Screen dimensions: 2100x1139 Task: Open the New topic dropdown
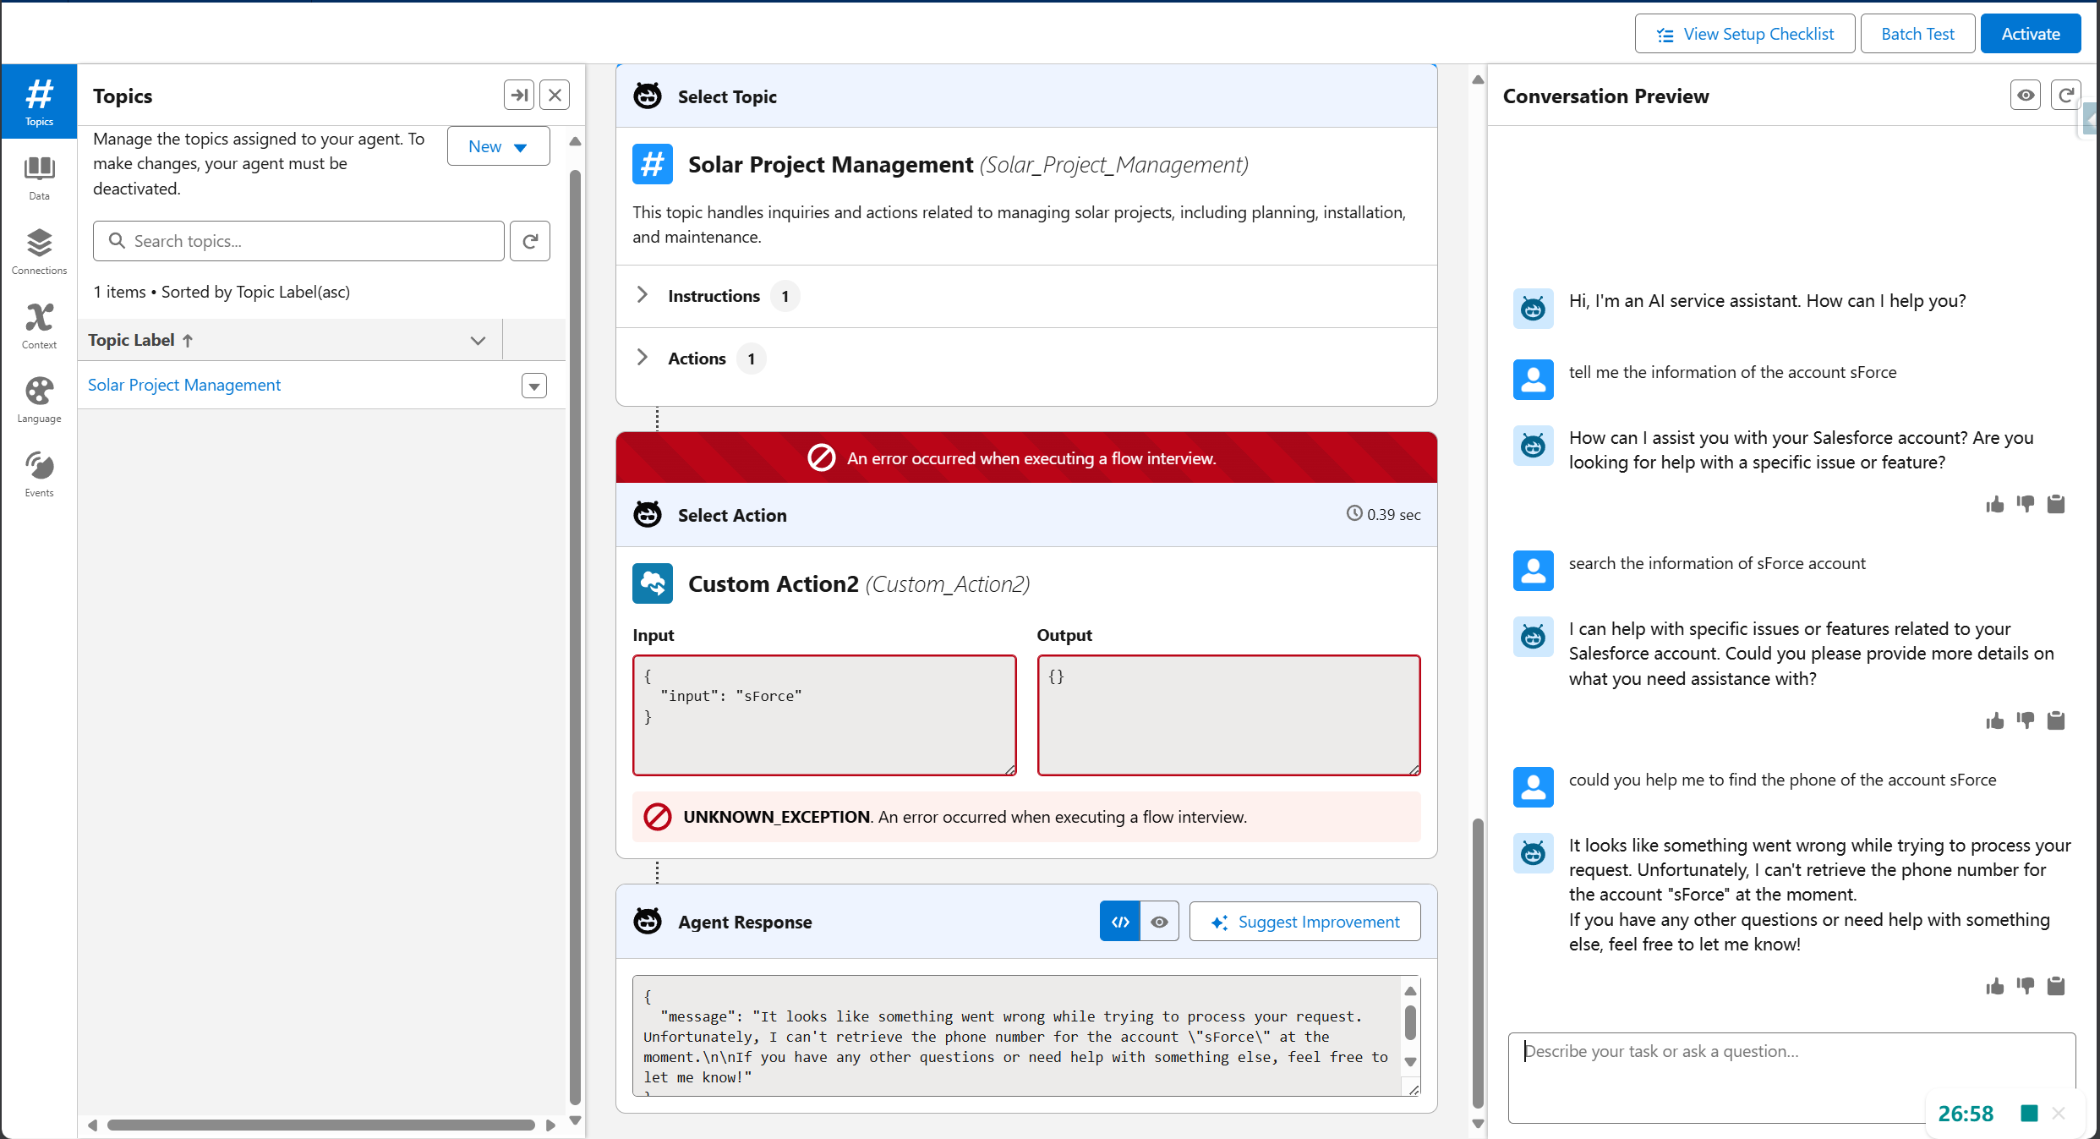pos(498,146)
